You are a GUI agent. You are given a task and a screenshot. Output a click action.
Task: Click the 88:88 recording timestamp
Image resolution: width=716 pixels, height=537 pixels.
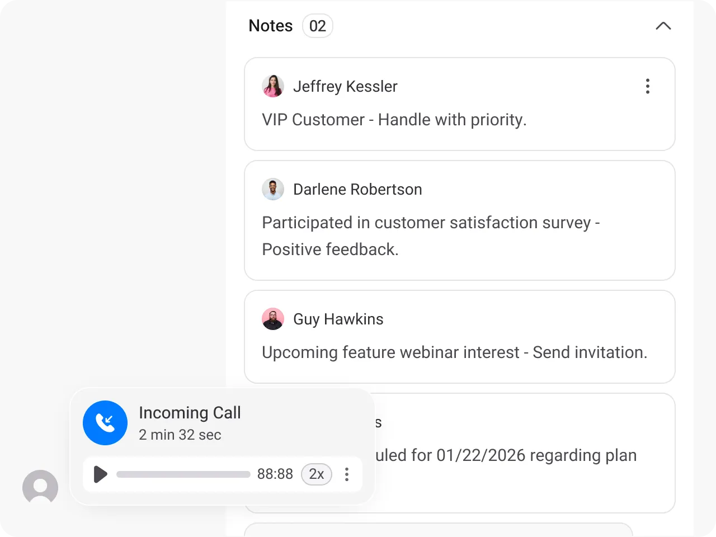pyautogui.click(x=275, y=474)
